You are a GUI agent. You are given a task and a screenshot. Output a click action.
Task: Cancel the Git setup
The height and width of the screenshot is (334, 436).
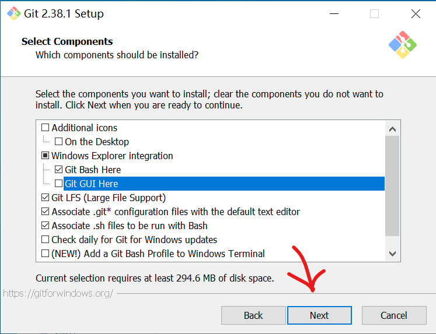(394, 315)
